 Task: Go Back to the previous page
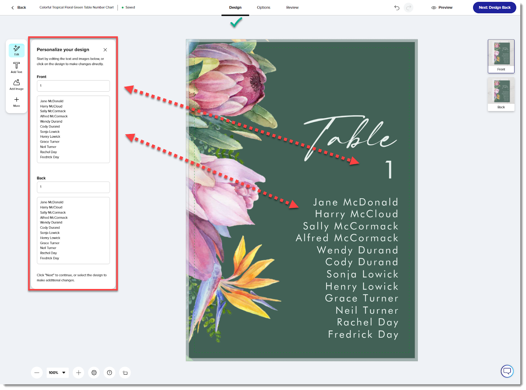(x=19, y=8)
